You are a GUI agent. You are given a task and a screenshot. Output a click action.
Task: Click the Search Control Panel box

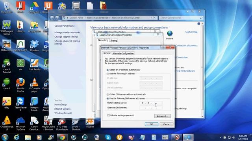[x=181, y=18]
